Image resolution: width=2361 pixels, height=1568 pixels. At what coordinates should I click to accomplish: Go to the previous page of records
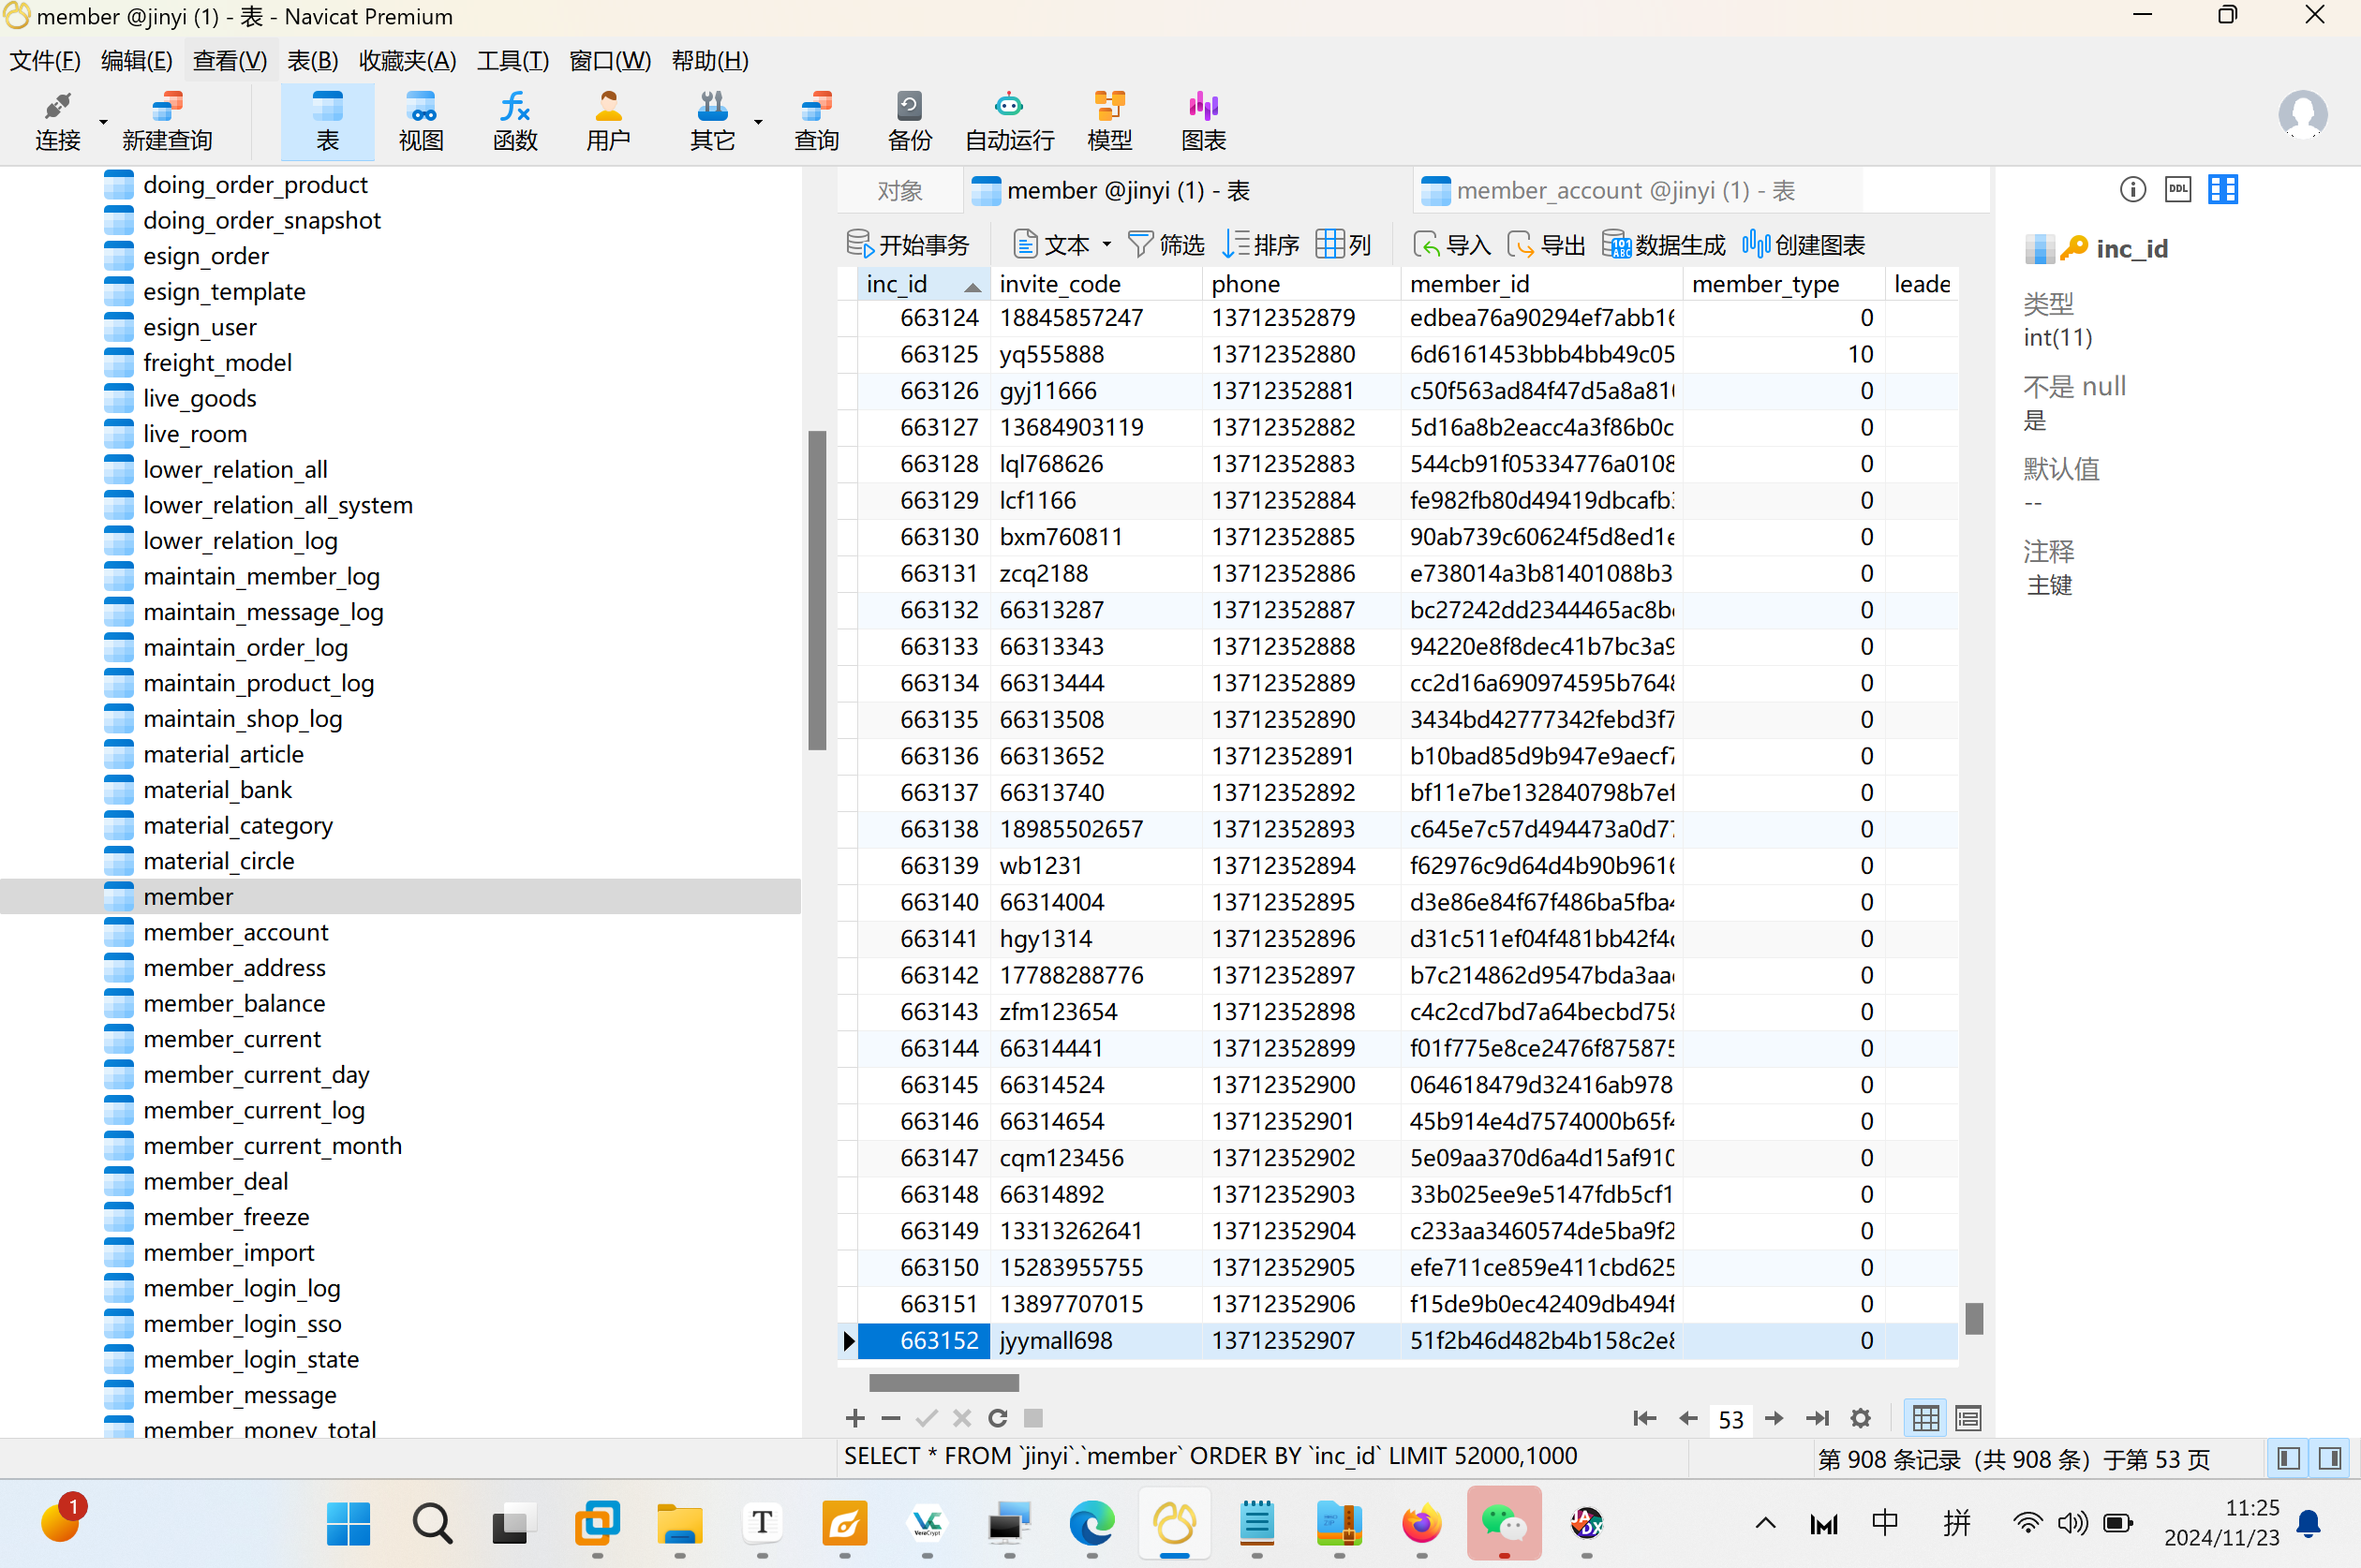1688,1418
